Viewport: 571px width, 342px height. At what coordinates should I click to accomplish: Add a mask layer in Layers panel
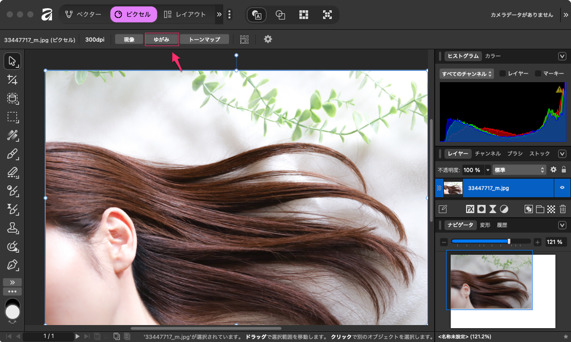click(481, 209)
